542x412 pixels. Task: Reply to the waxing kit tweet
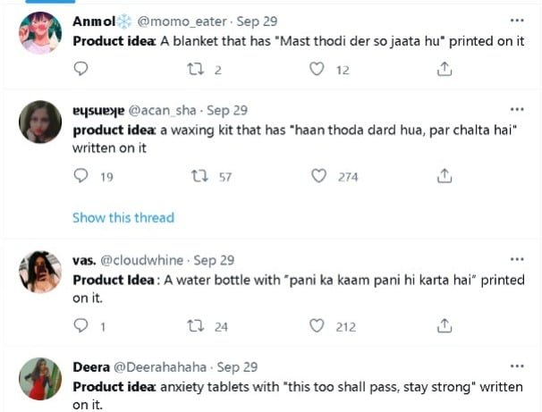coord(80,177)
